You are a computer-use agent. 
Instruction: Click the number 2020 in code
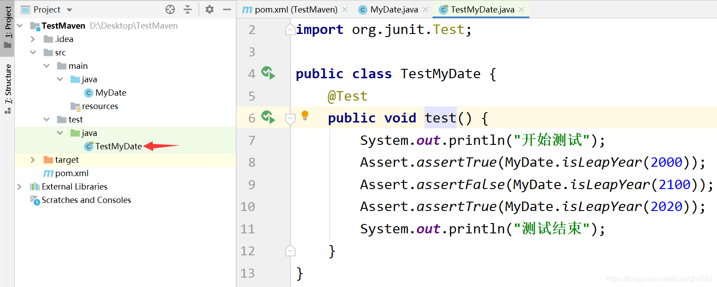(666, 207)
